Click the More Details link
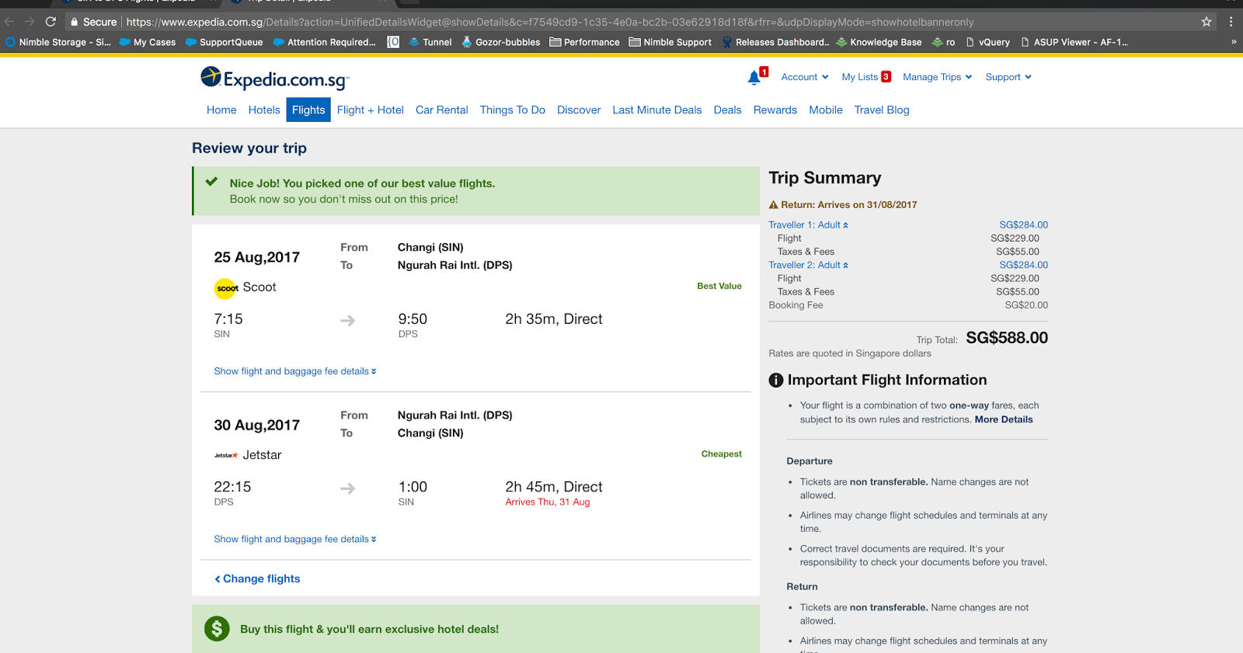1243x653 pixels. pyautogui.click(x=1004, y=419)
